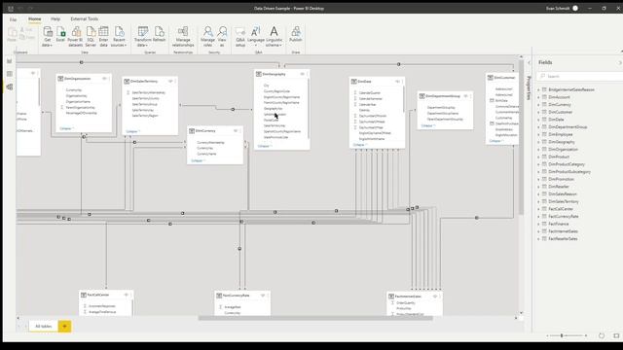This screenshot has height=350, width=623.
Task: Toggle visibility of the DimSalesTerritory table card
Action: 170,82
